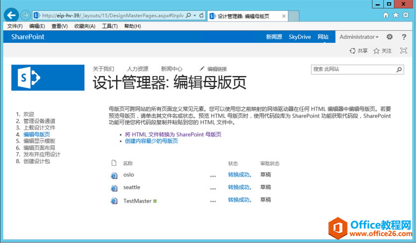416x243 pixels.
Task: Go to step 5 编辑显示模板
Action: click(39, 141)
